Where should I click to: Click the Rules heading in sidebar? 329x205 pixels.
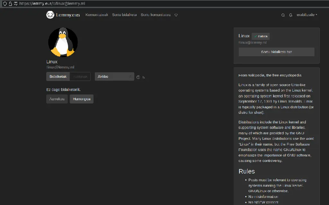pos(246,172)
